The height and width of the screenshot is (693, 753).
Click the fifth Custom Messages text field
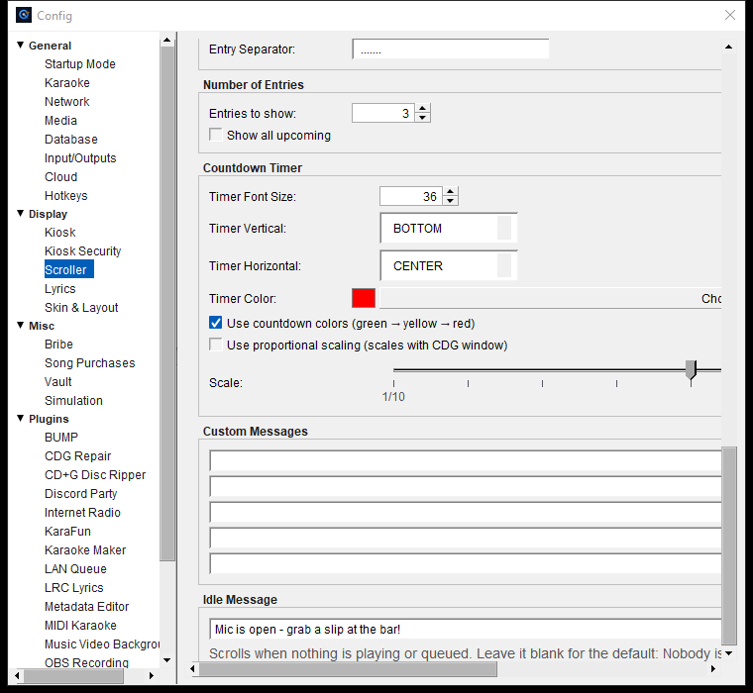click(466, 563)
